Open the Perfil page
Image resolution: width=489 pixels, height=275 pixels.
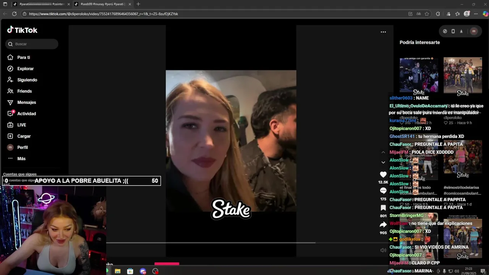coord(22,147)
